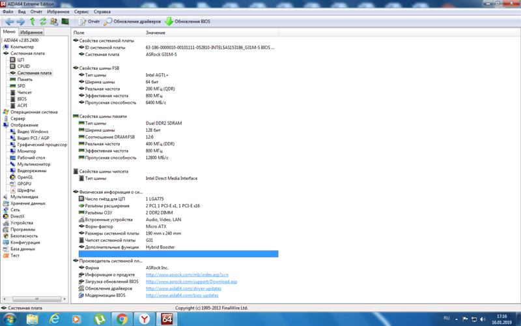The image size is (521, 326).
Task: Open the Отчёт menu
Action: pos(36,12)
